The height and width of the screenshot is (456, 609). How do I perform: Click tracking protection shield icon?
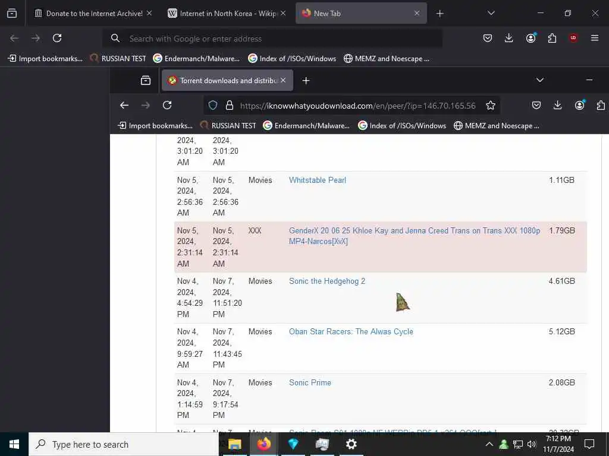213,106
